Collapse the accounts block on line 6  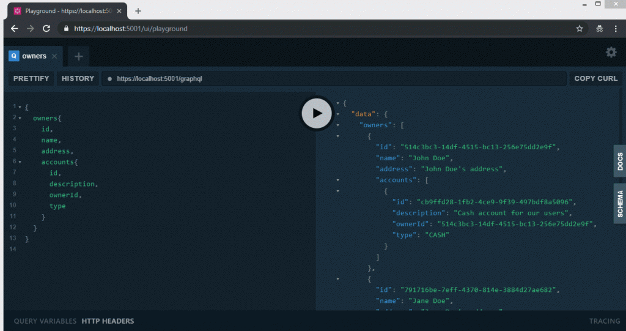(20, 162)
